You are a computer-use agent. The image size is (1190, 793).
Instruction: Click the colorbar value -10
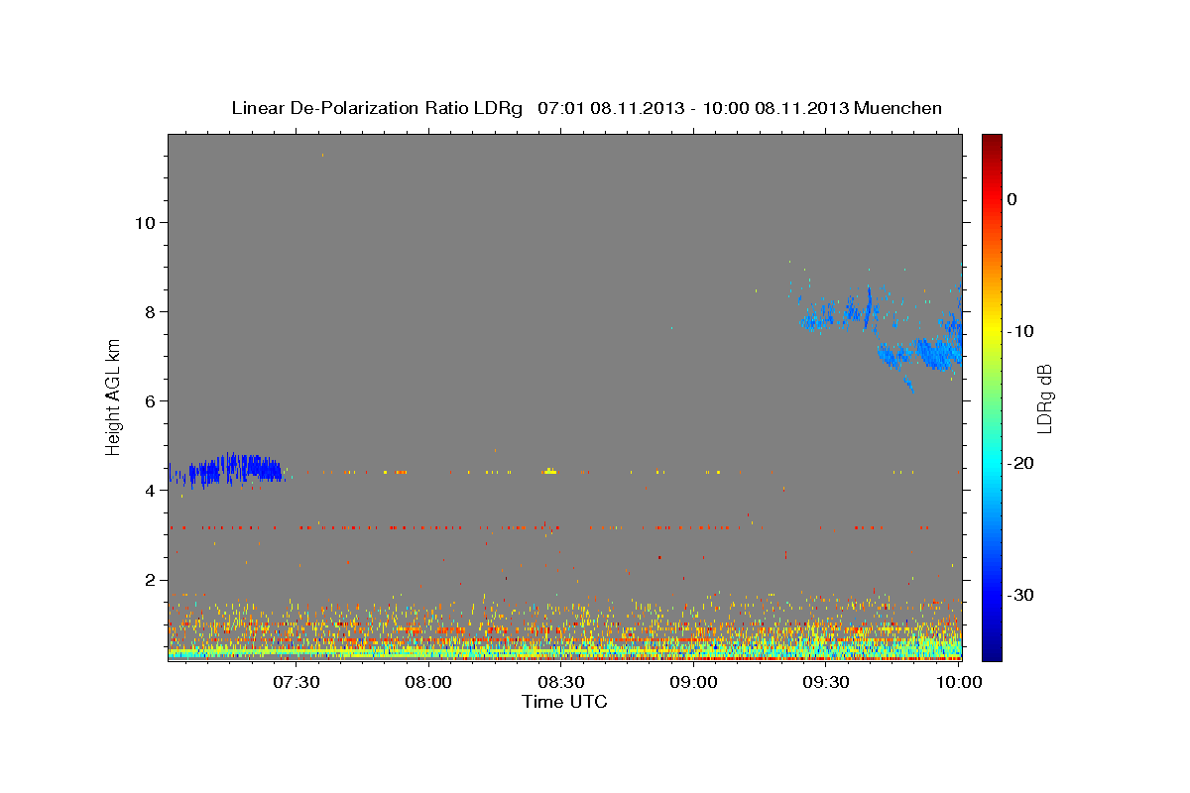pyautogui.click(x=1020, y=331)
